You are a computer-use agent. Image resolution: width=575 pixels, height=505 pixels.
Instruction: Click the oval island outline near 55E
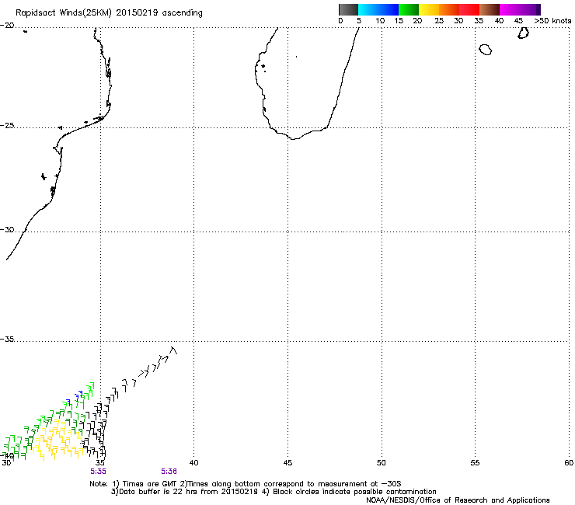pos(486,50)
